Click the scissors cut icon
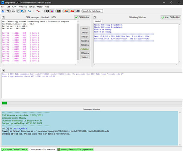 pyautogui.click(x=13, y=11)
